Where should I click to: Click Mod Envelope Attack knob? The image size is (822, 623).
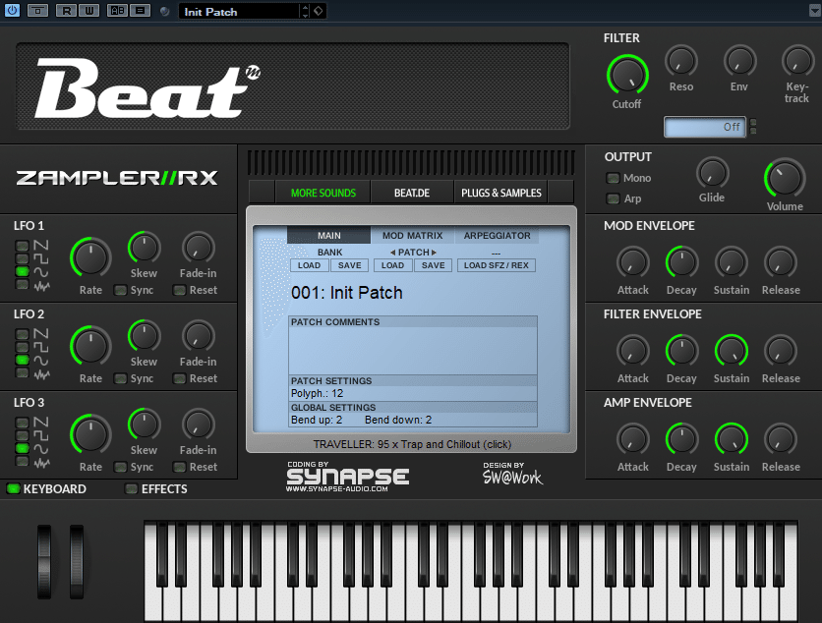pos(633,262)
